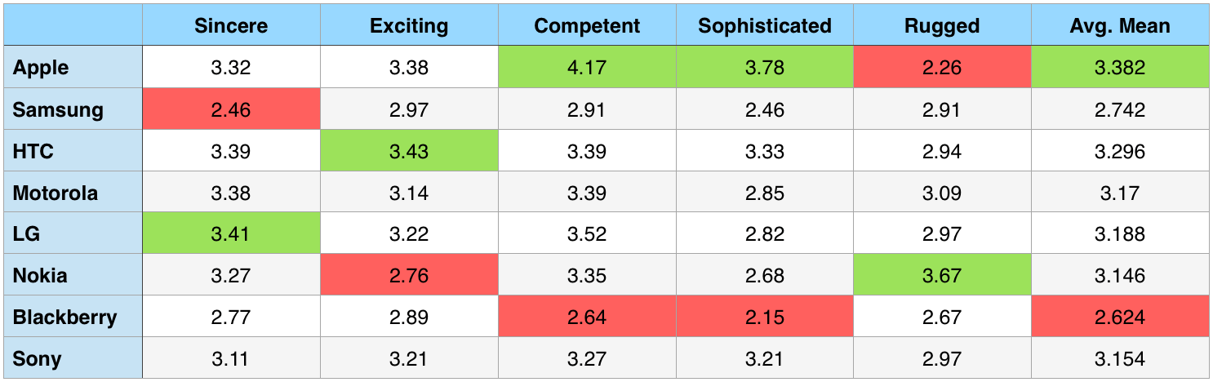Click the Rugged column header

(942, 26)
